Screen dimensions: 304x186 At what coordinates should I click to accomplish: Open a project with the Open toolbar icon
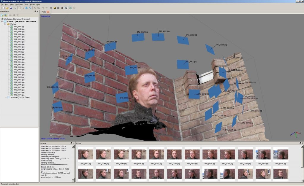tap(7, 8)
